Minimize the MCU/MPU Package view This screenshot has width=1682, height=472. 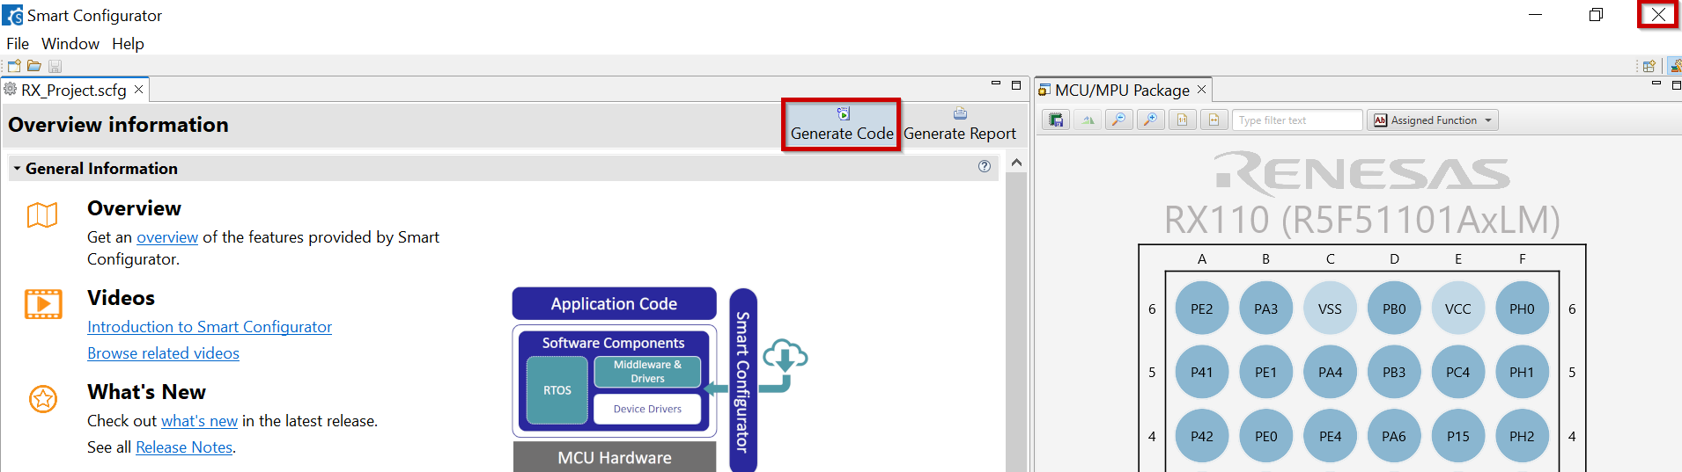[x=1656, y=84]
